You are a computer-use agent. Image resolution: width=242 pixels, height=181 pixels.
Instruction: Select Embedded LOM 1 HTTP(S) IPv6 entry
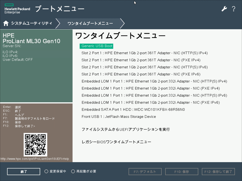[154, 95]
